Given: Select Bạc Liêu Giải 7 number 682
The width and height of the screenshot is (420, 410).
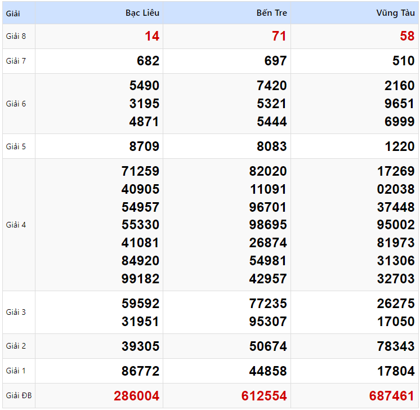Looking at the screenshot, I should [x=148, y=61].
